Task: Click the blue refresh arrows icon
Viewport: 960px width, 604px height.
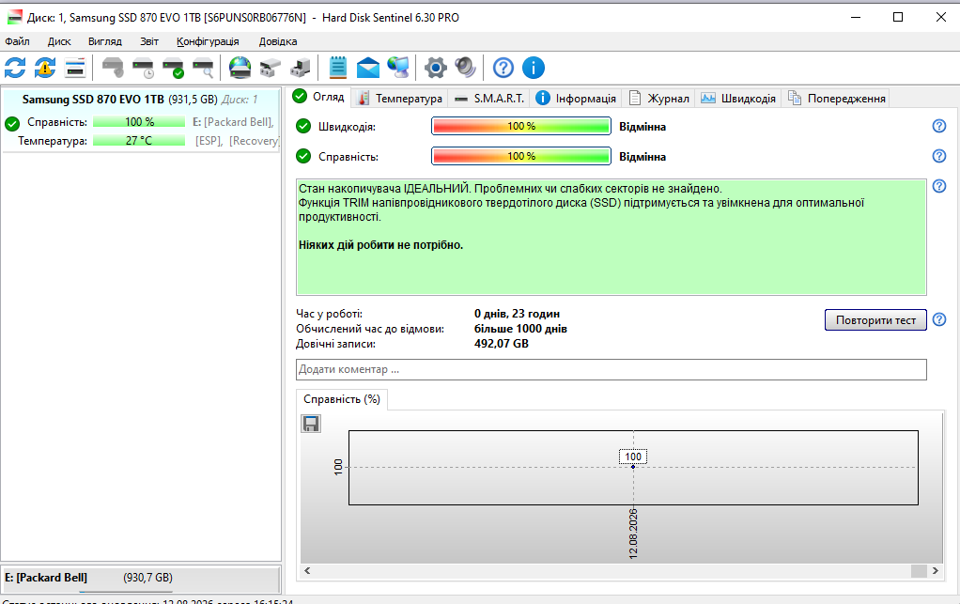Action: [15, 68]
